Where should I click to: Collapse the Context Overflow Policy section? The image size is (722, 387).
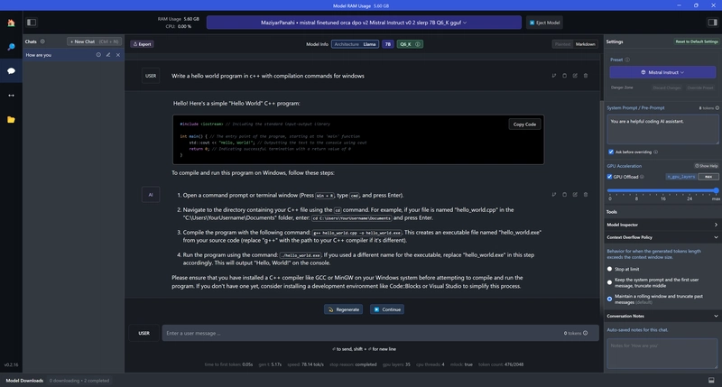(662, 237)
